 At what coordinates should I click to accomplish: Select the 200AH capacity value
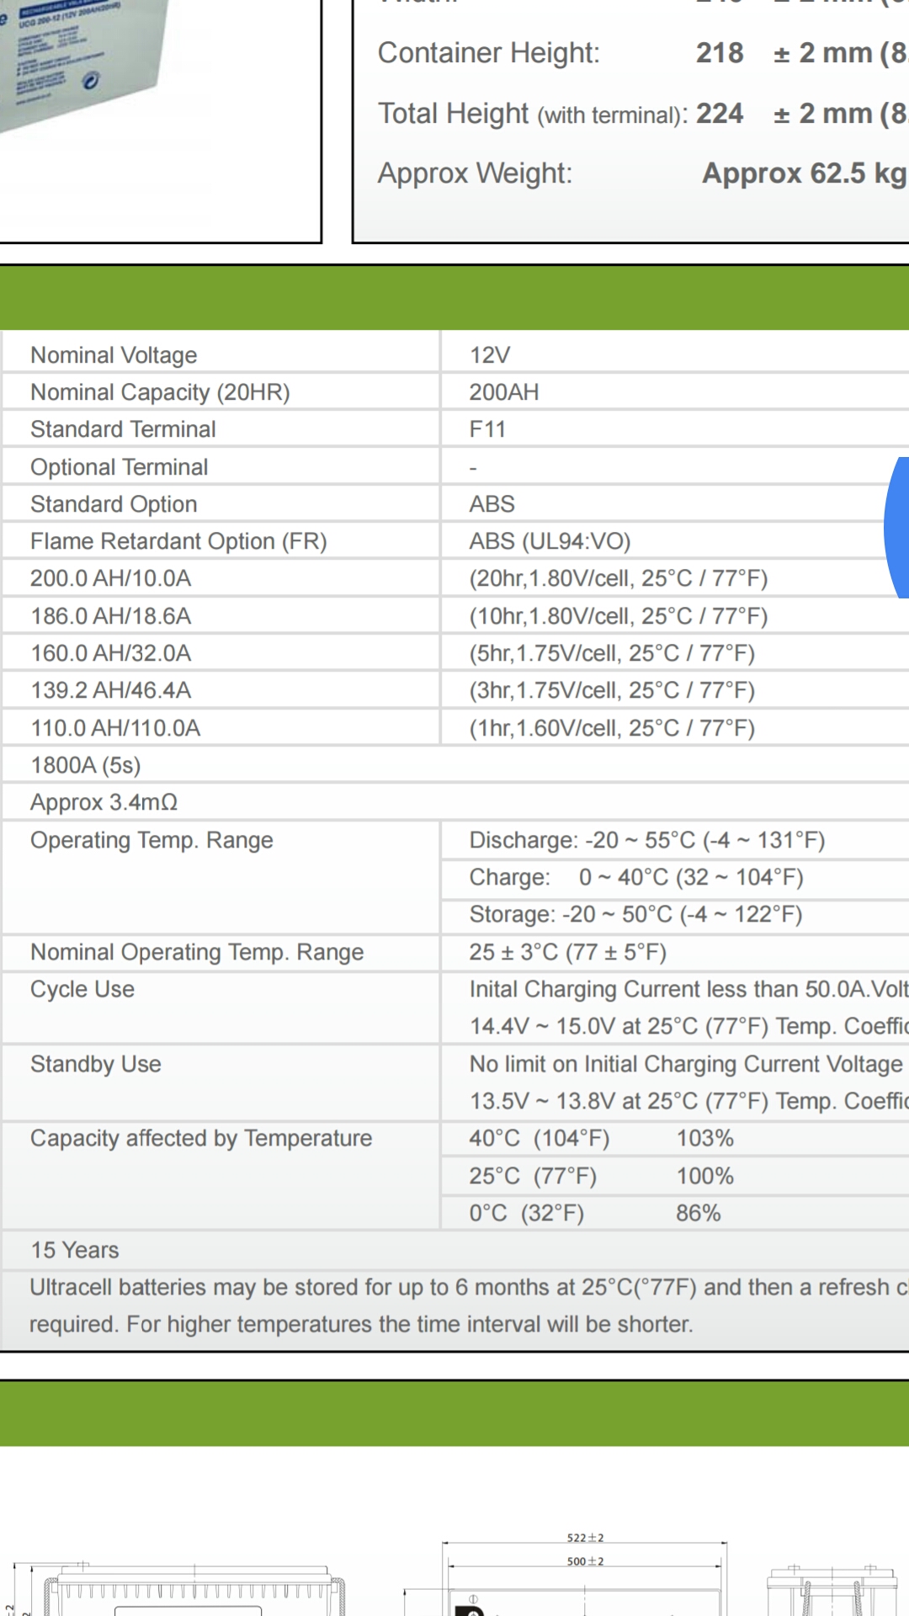(504, 392)
